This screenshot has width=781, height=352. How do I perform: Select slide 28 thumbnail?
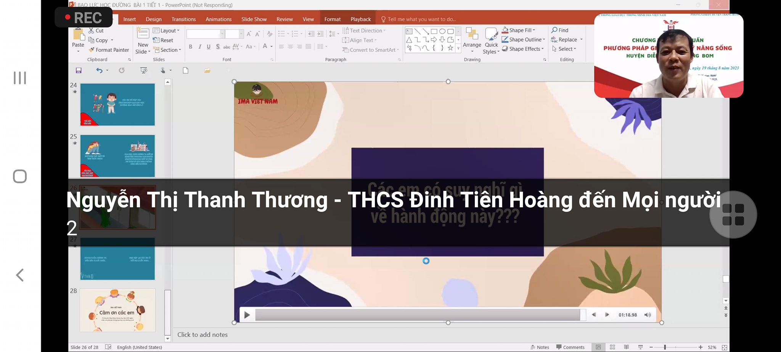tap(117, 310)
